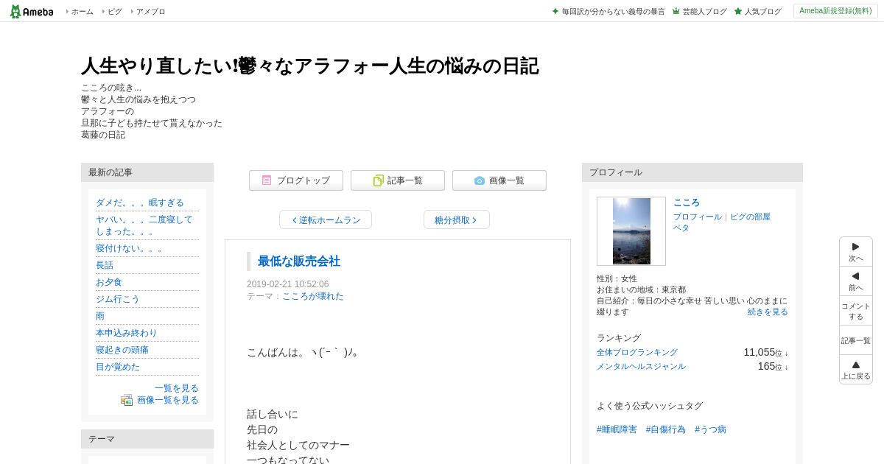The width and height of the screenshot is (884, 464).
Task: Click the post date 2019-02-21 10:52:06
Action: [288, 284]
